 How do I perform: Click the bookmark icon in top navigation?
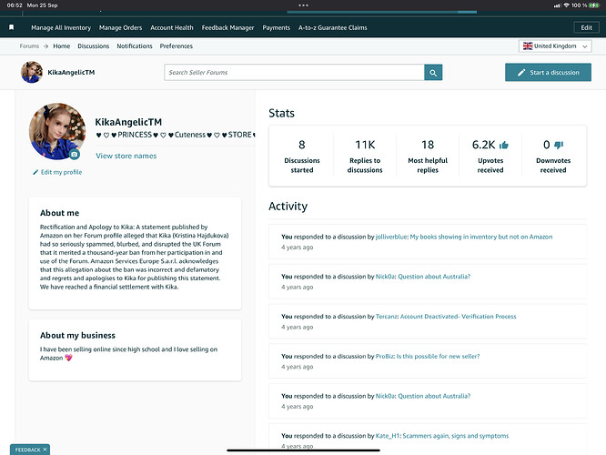(12, 27)
